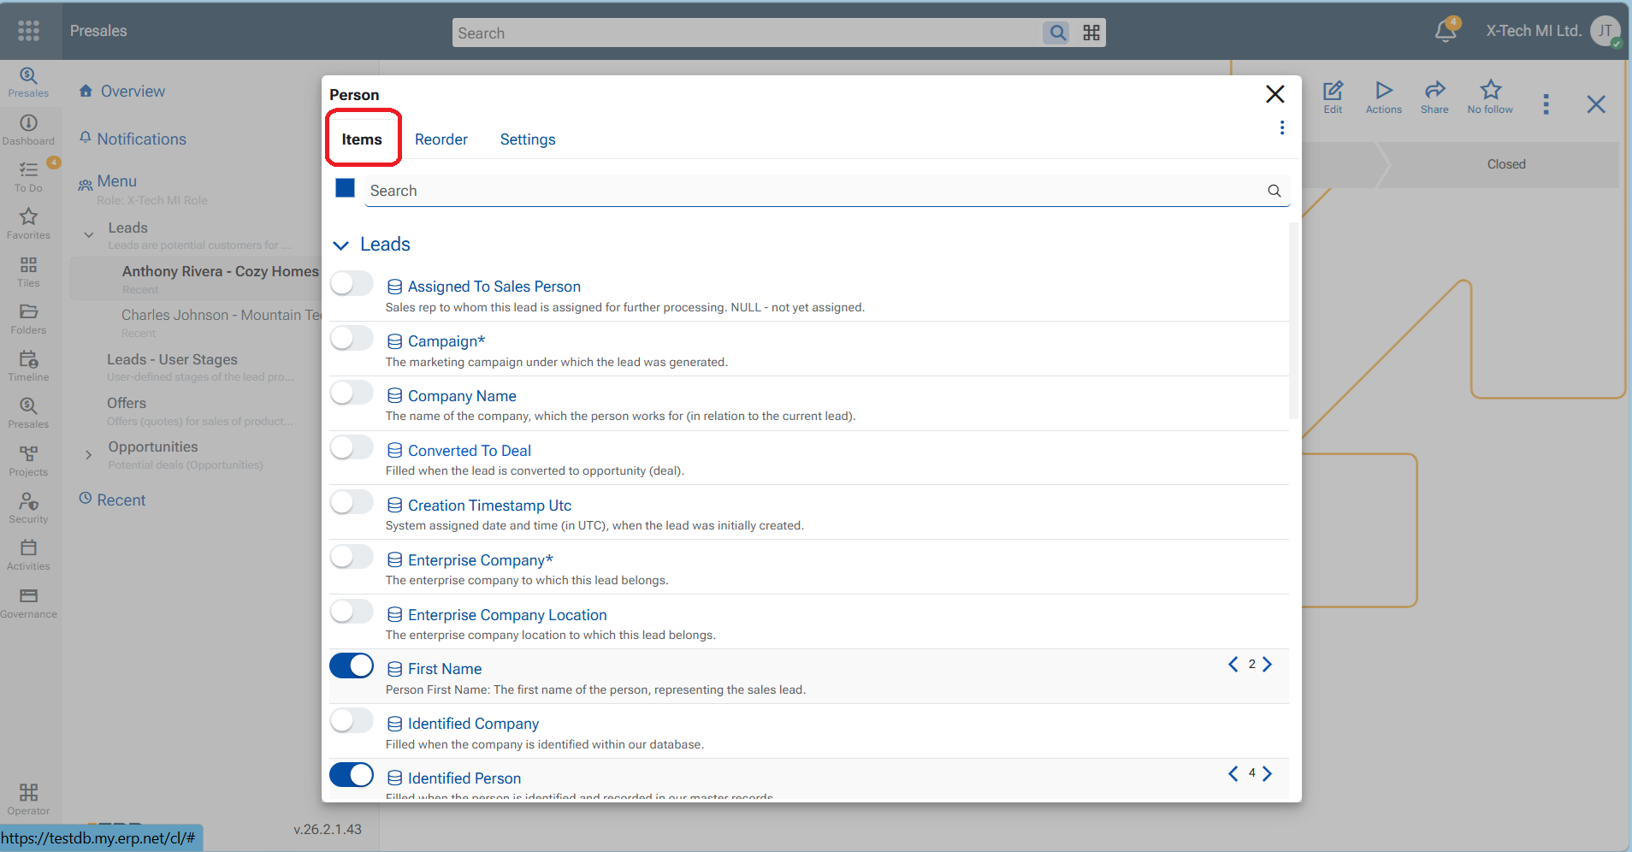The width and height of the screenshot is (1632, 852).
Task: Toggle the Identified Company switch
Action: point(352,720)
